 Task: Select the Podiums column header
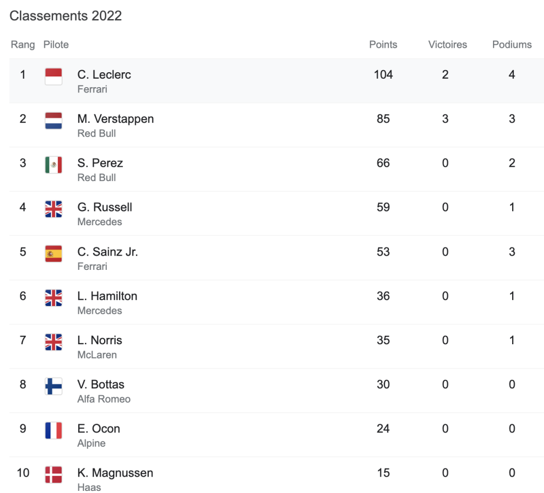512,45
